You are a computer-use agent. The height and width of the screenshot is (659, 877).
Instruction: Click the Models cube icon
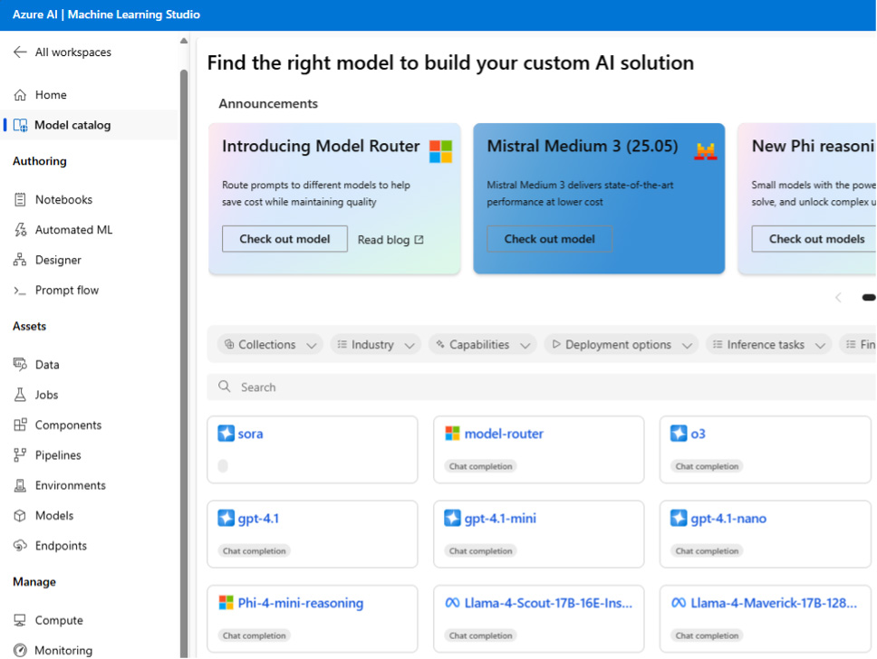pos(20,515)
